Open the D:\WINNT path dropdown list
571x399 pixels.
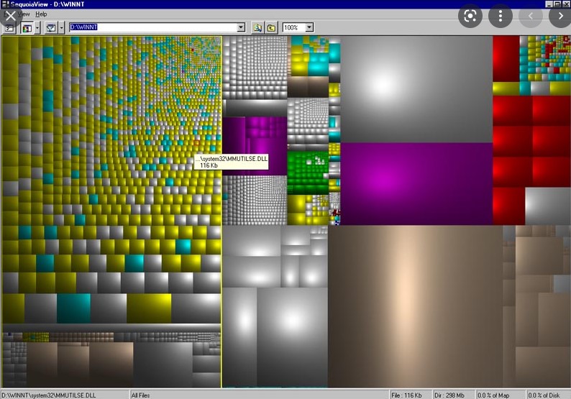tap(241, 27)
